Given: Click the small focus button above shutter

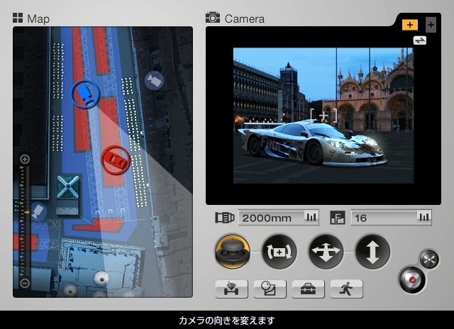Looking at the screenshot, I should click(x=429, y=259).
